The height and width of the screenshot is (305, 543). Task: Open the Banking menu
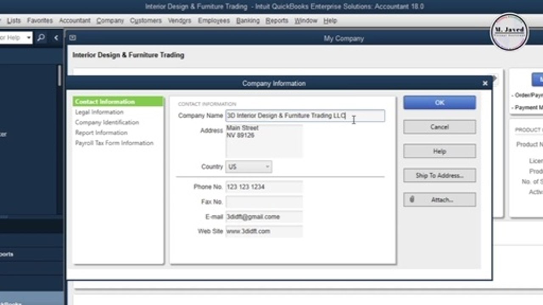pos(248,20)
